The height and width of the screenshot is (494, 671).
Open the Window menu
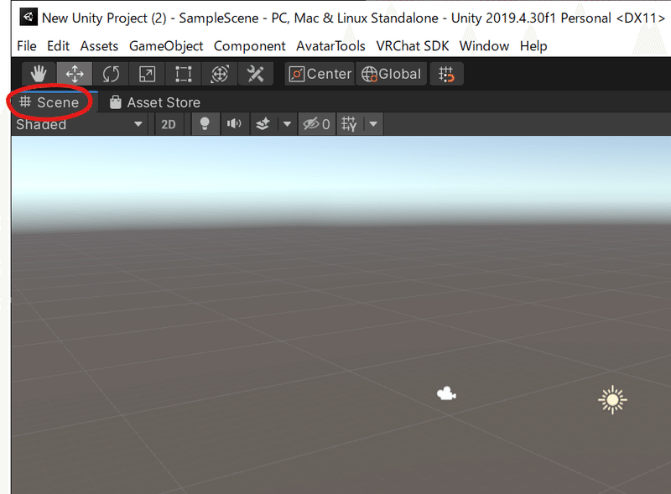[484, 46]
